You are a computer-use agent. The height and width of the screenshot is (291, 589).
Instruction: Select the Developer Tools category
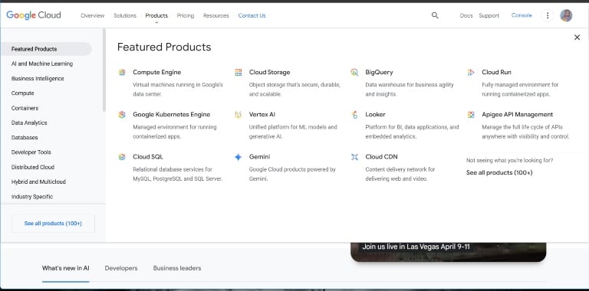(x=31, y=152)
